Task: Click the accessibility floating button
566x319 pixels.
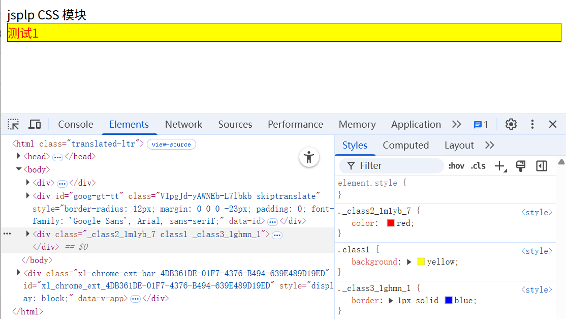Action: 309,157
